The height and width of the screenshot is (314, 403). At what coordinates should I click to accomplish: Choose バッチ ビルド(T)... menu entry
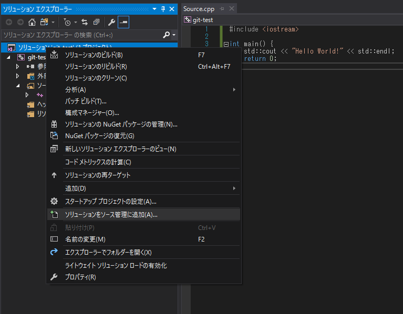[143, 101]
